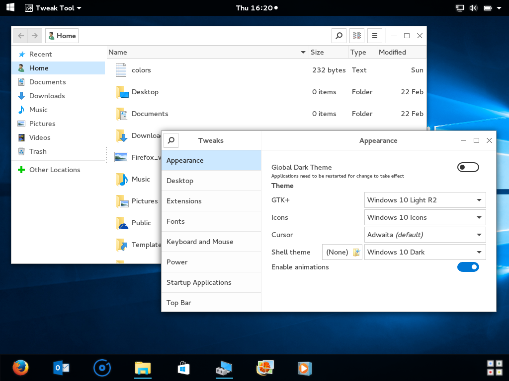This screenshot has height=381, width=509.
Task: Open the hamburger menu in Files window
Action: pos(375,36)
